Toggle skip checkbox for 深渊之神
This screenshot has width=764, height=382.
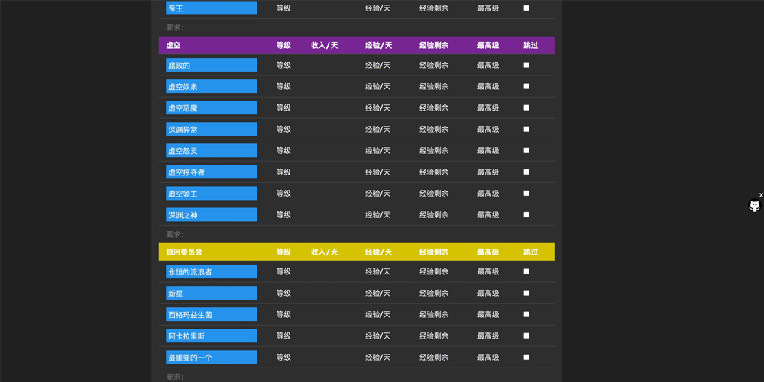point(526,214)
